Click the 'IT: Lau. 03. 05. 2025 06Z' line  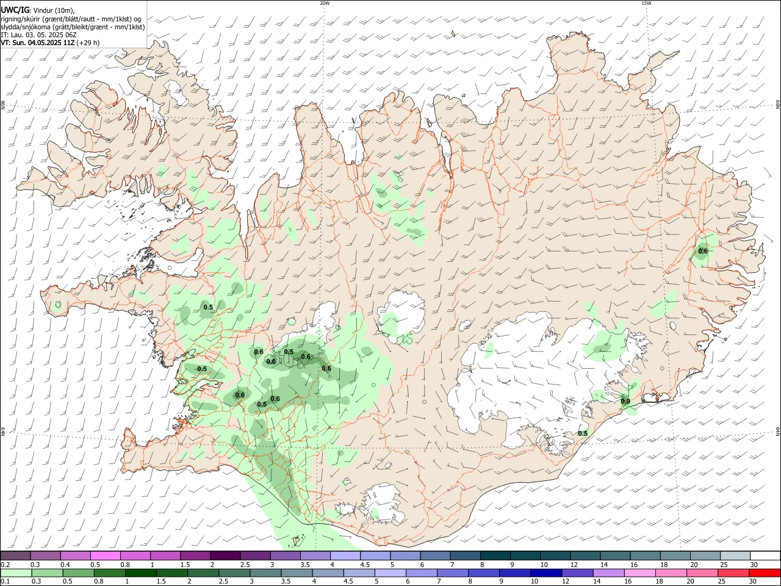tap(38, 35)
